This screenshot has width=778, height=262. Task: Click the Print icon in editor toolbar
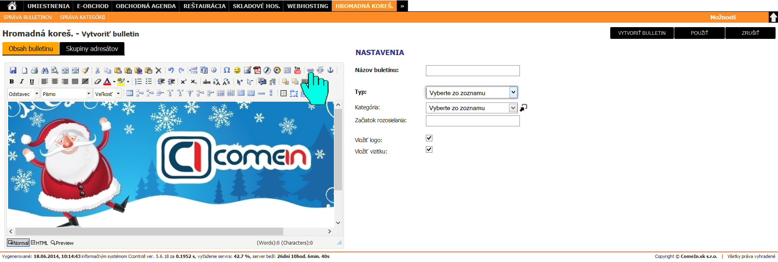(x=34, y=70)
